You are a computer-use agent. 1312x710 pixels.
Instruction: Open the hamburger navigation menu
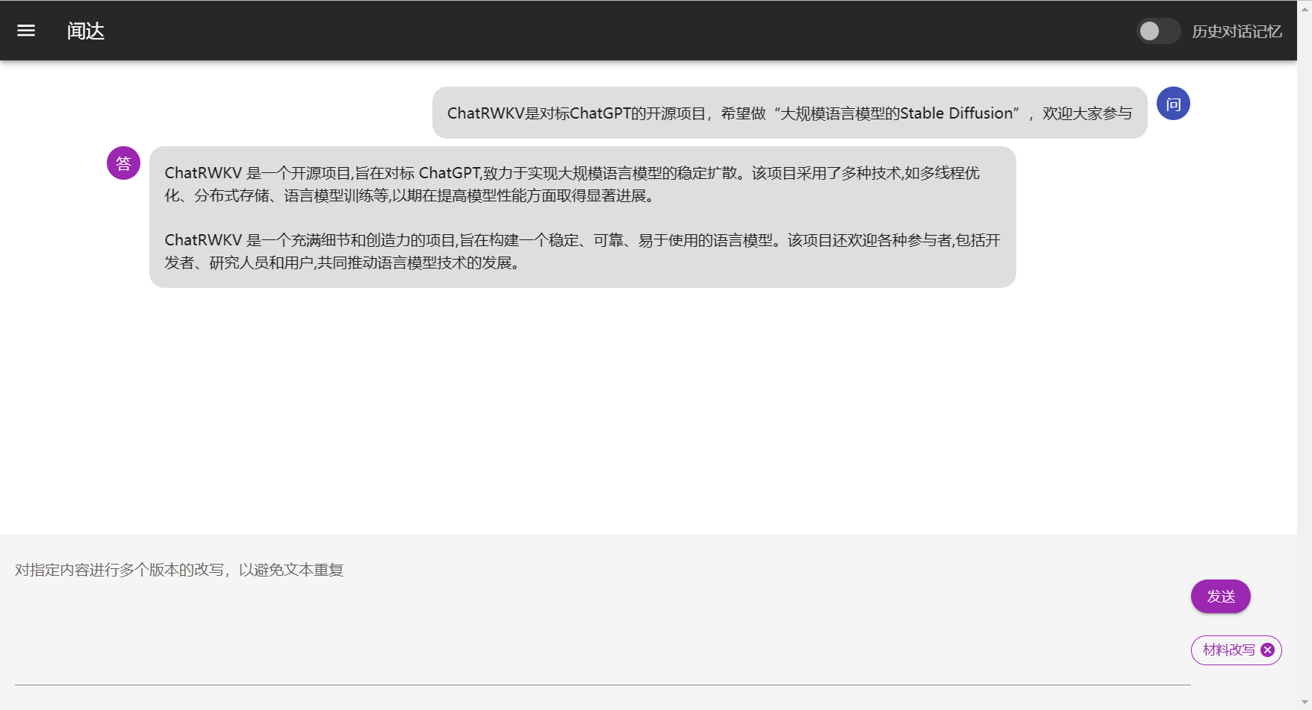pyautogui.click(x=26, y=31)
